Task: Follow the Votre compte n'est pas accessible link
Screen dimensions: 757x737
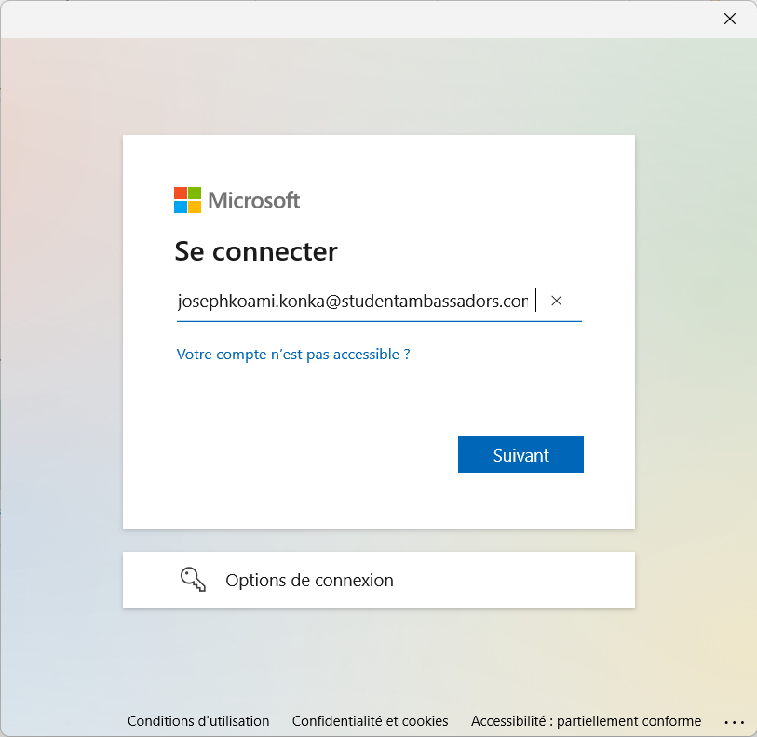Action: point(293,355)
